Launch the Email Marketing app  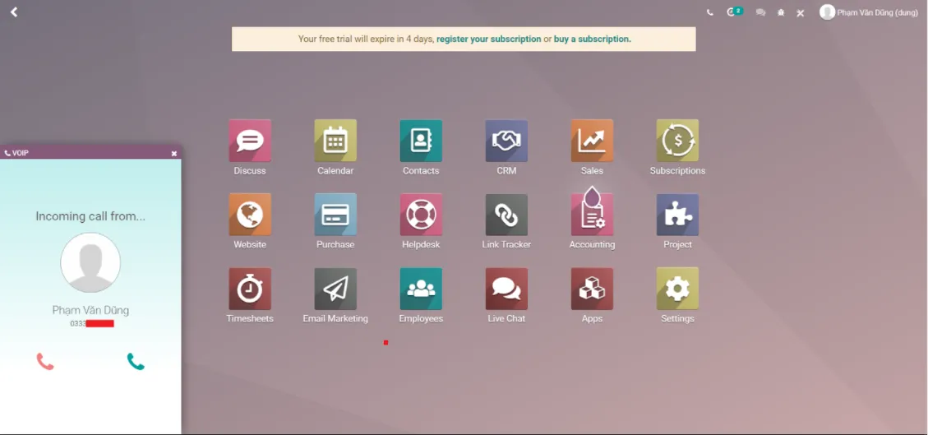[x=335, y=289]
